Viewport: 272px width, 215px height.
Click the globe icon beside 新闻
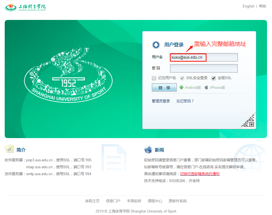click(148, 150)
